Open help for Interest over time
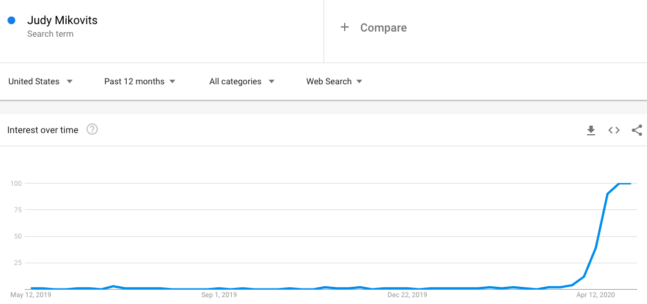The image size is (647, 304). click(x=92, y=130)
